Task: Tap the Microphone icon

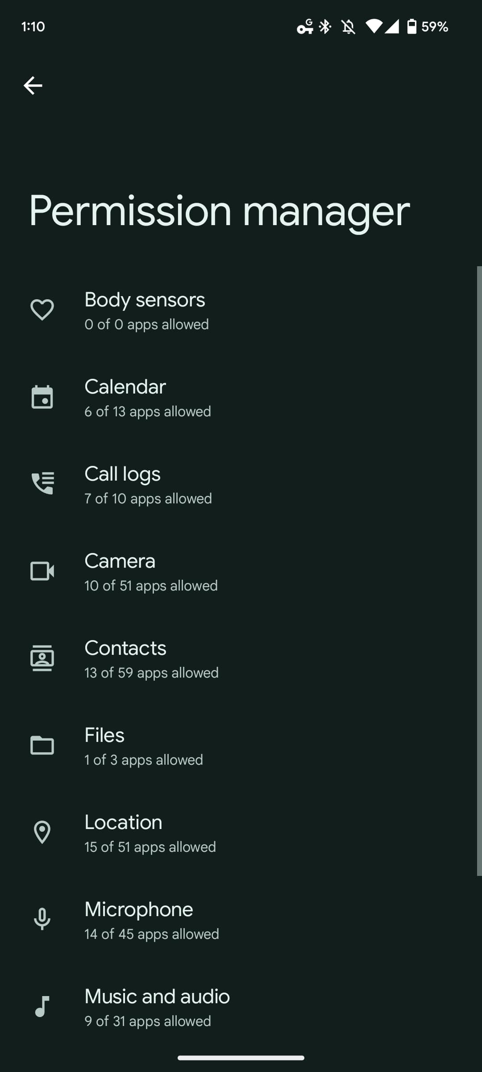Action: click(x=42, y=919)
